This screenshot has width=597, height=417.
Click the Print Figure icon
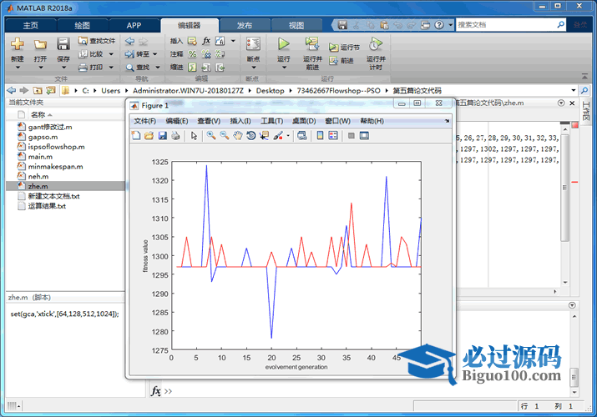click(175, 136)
